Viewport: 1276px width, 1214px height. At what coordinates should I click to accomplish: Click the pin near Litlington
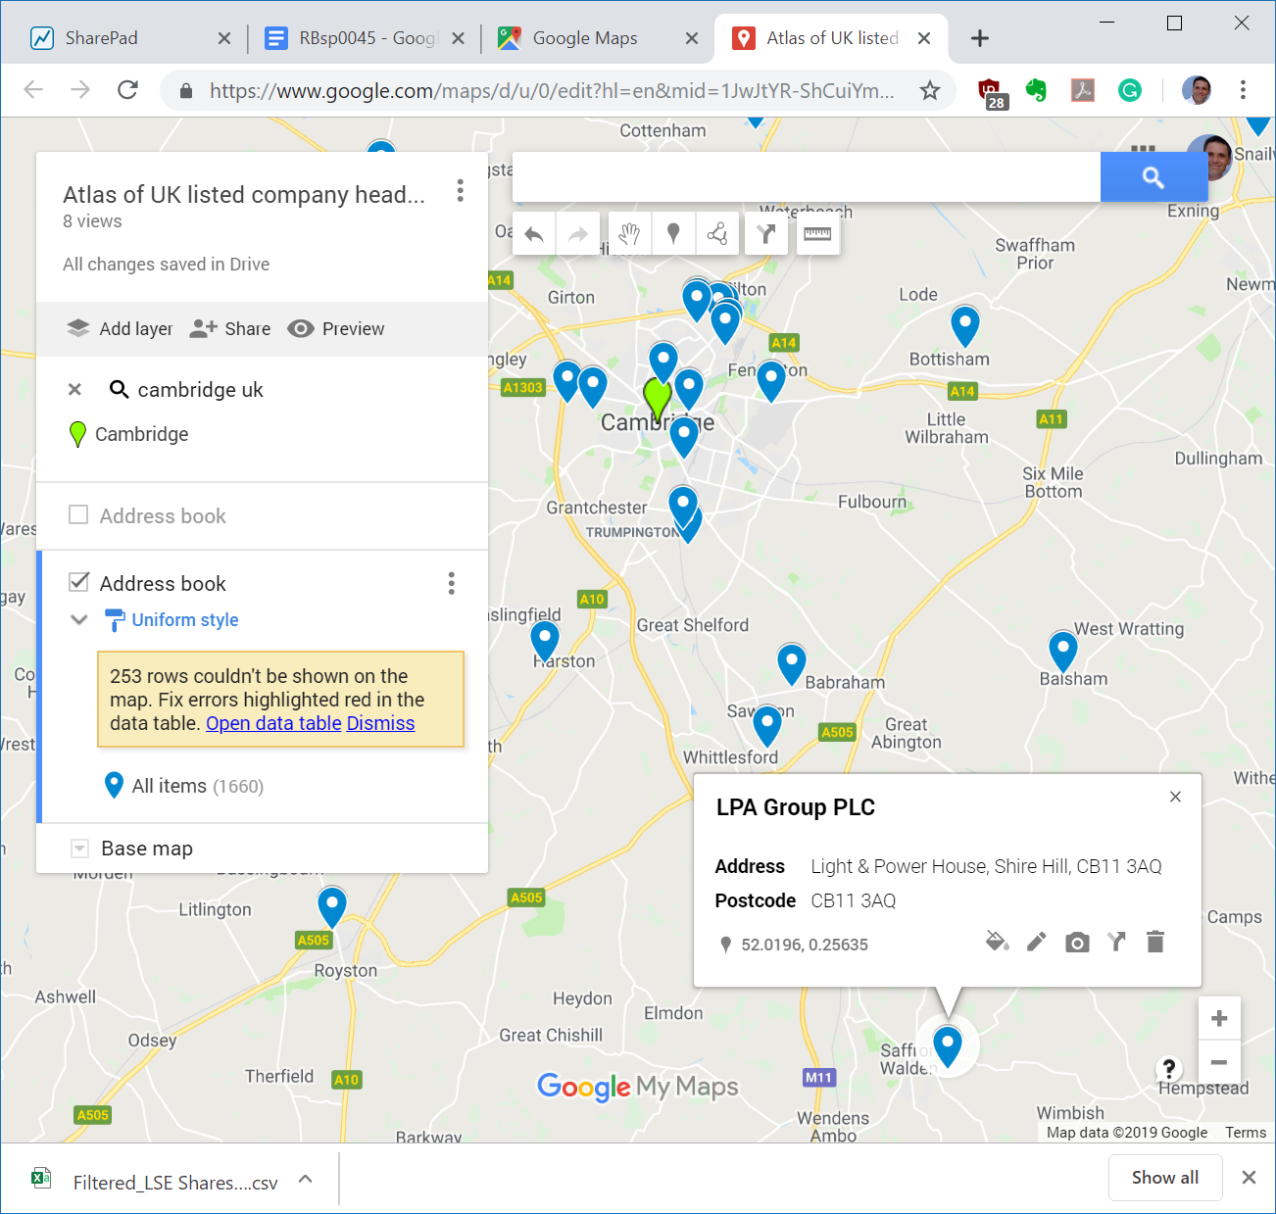pyautogui.click(x=332, y=905)
